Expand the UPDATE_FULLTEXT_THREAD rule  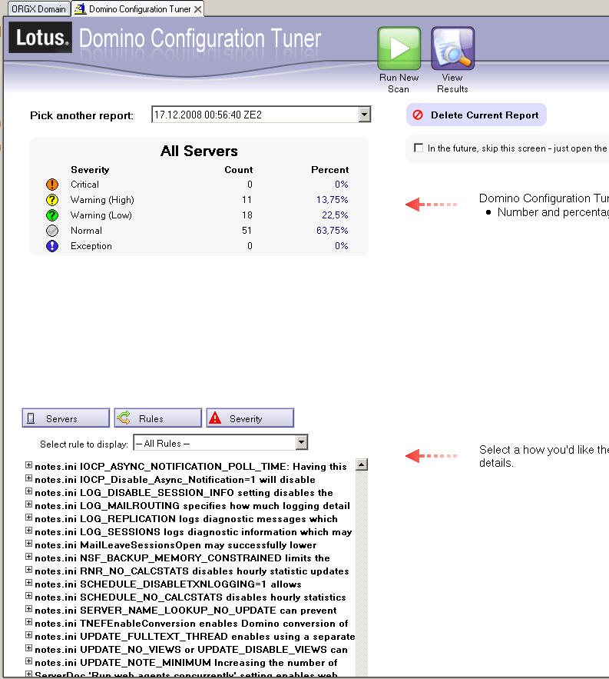(28, 635)
